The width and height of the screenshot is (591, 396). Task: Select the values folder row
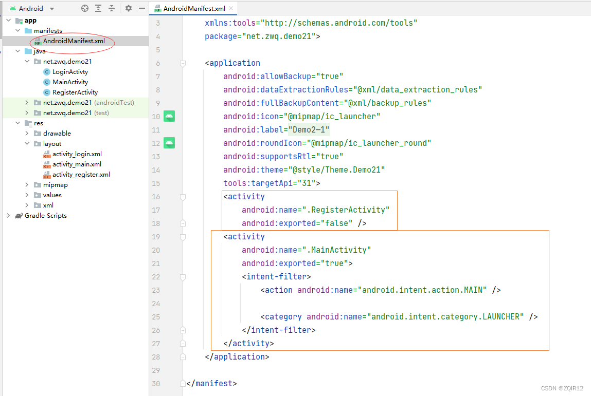pos(76,195)
